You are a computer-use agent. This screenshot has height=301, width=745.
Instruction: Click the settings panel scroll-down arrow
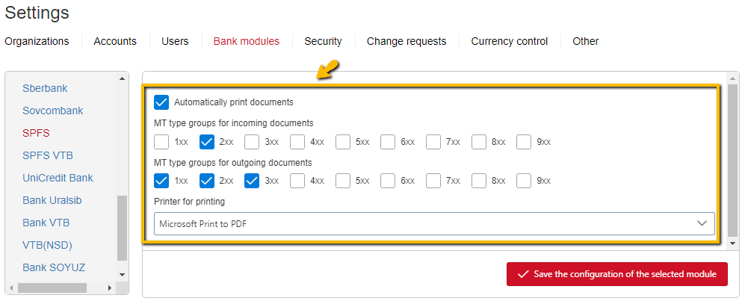[x=733, y=243]
